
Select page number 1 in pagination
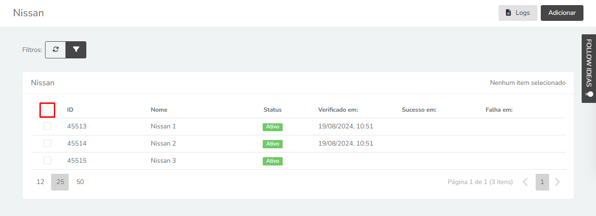coord(542,182)
